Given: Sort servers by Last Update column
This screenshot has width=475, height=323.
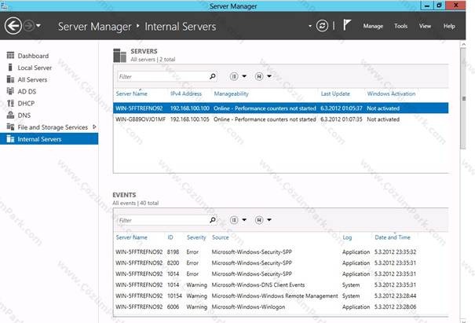Looking at the screenshot, I should click(335, 94).
